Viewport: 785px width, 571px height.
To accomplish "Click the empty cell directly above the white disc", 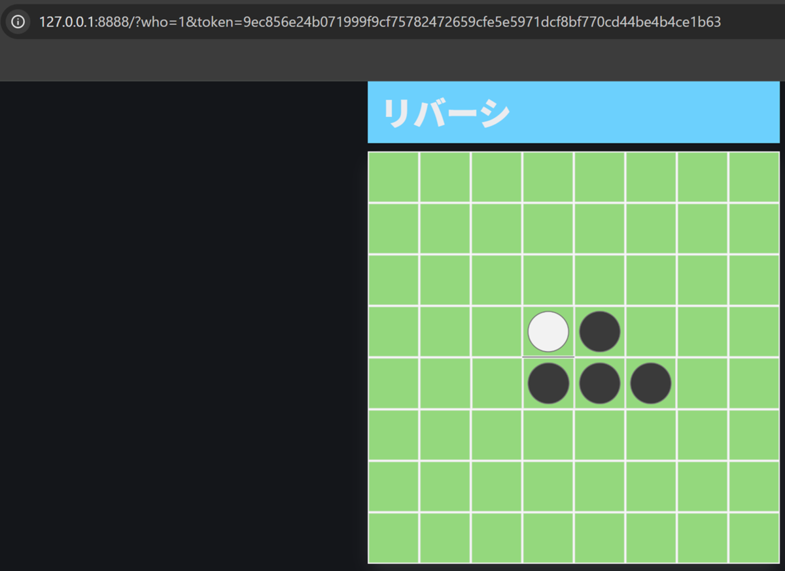I will pyautogui.click(x=548, y=280).
